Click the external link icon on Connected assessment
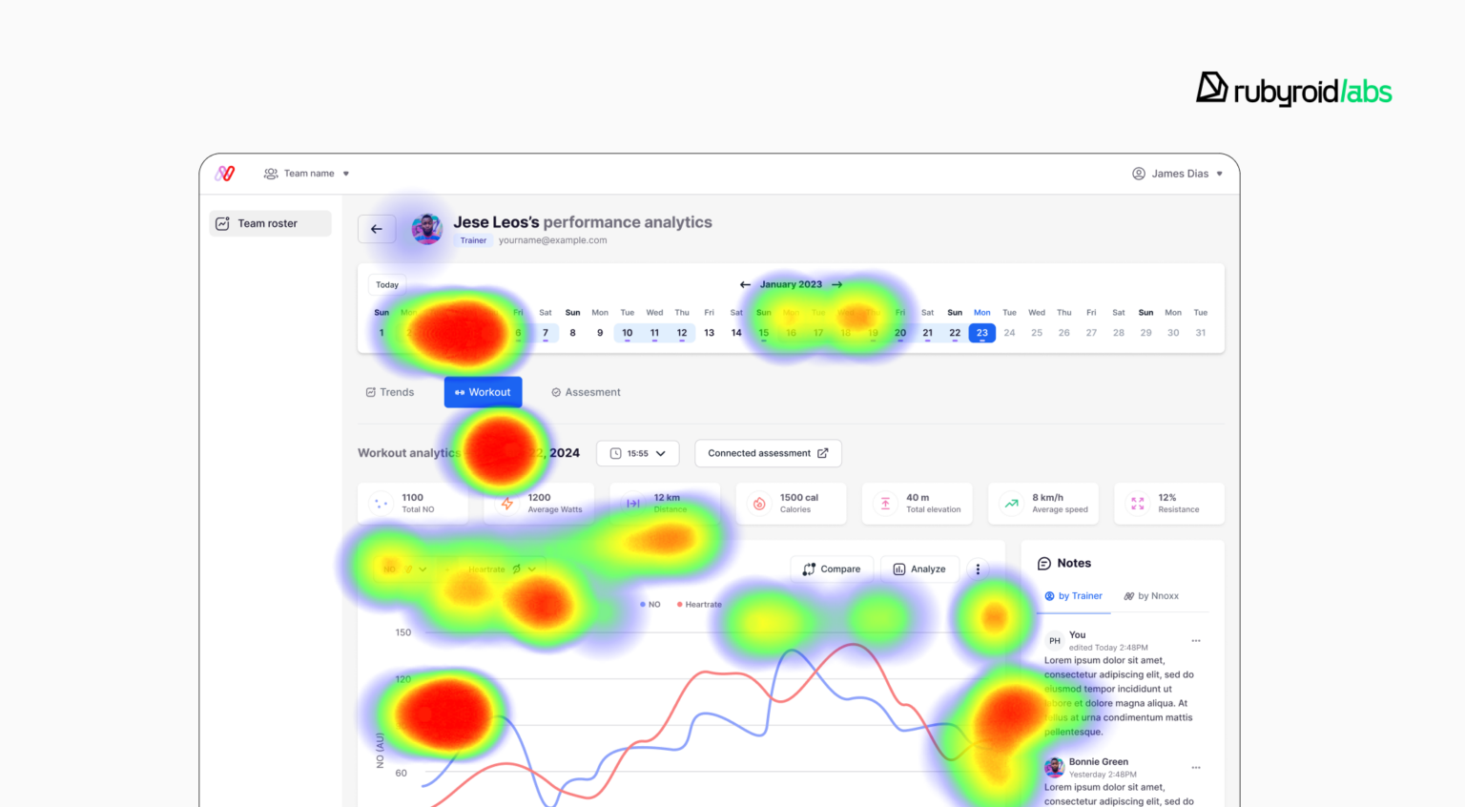The image size is (1465, 807). [x=824, y=453]
